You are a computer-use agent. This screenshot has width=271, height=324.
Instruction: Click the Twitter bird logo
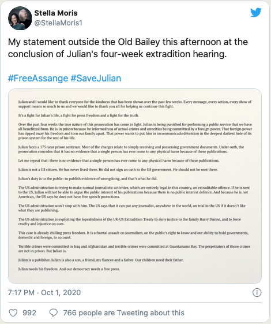click(256, 13)
